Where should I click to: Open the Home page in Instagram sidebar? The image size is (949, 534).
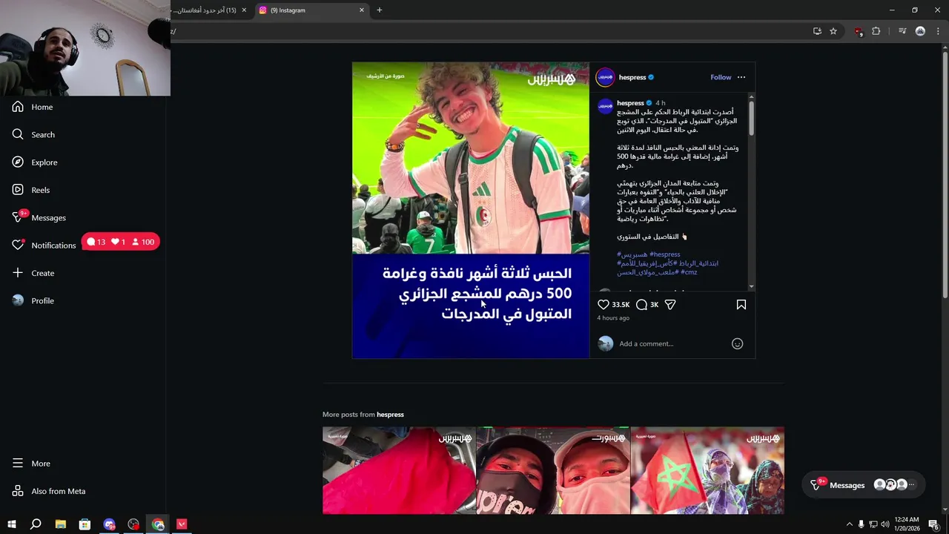click(x=33, y=107)
